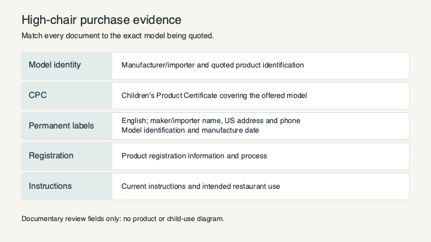
Task: Click the 'High-chair purchase evidence' title
Action: click(101, 20)
